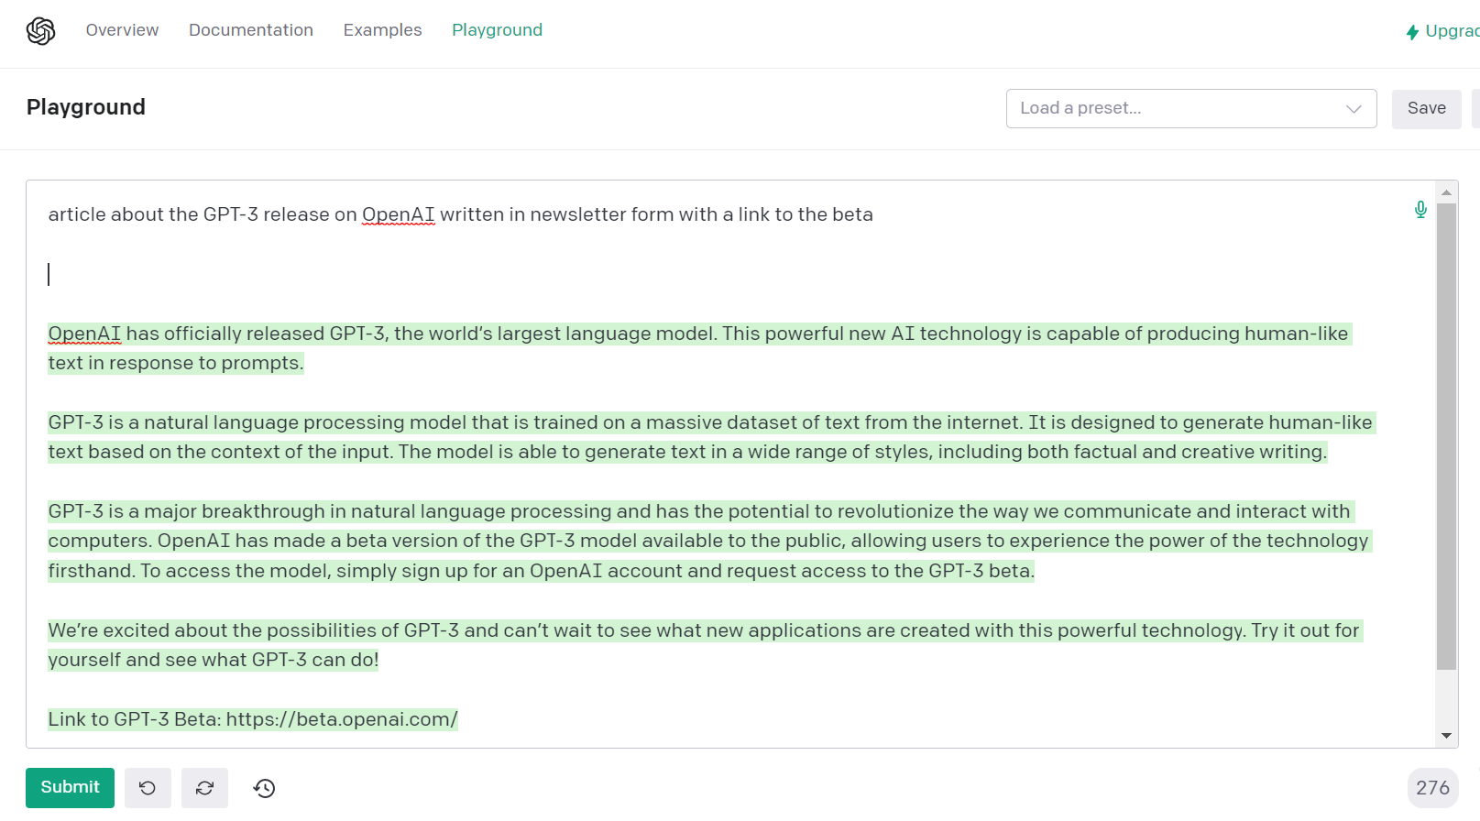This screenshot has height=821, width=1480.
Task: Open the Load a preset dropdown
Action: 1191,108
